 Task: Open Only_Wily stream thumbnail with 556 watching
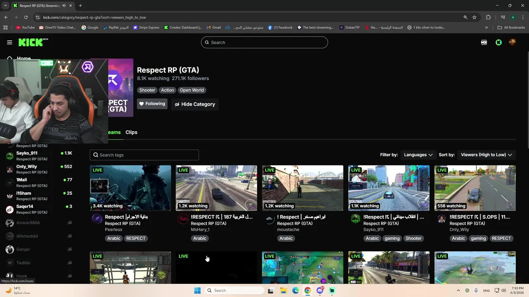(475, 188)
